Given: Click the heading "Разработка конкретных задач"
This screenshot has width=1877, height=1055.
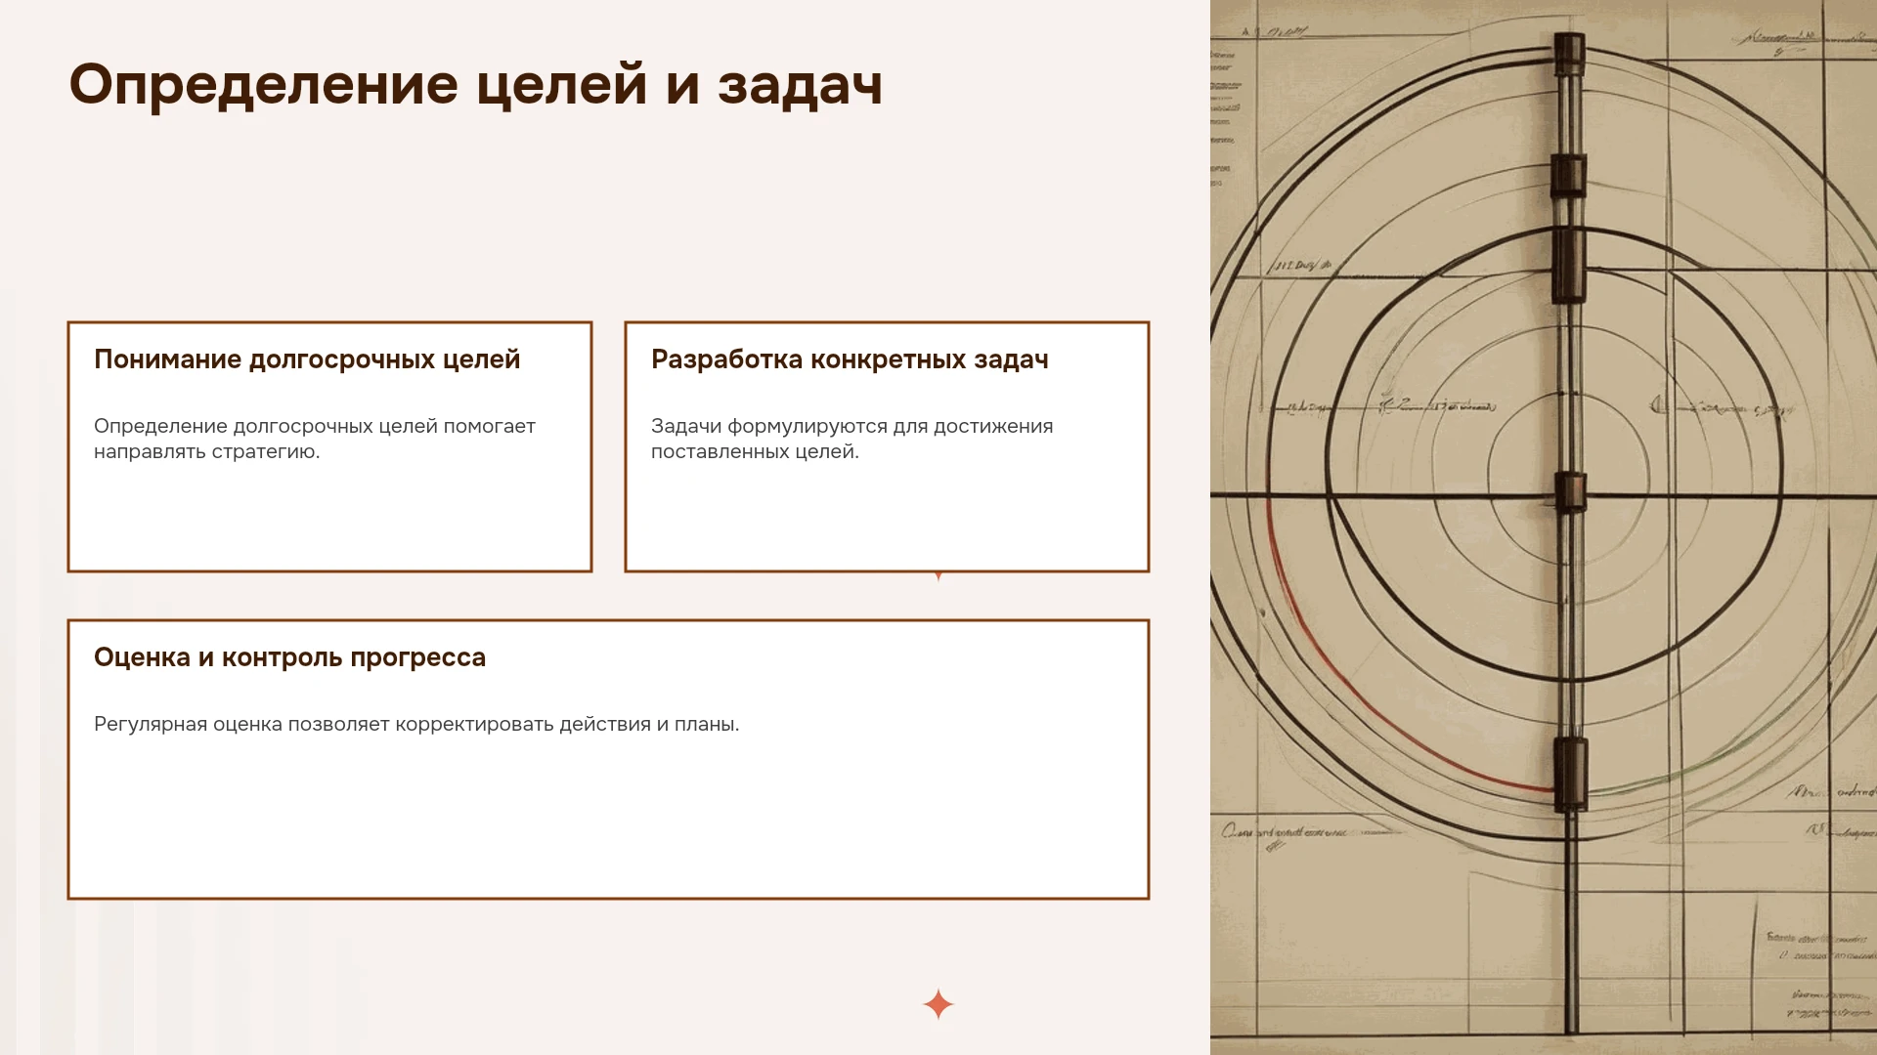Looking at the screenshot, I should (x=850, y=359).
